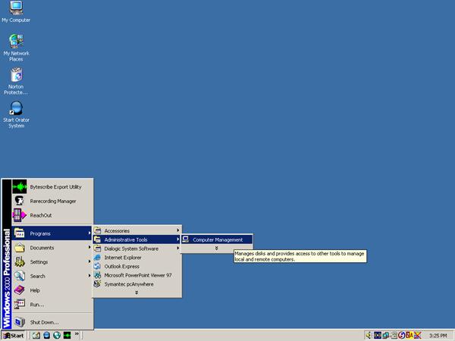
Task: Click the Search magnifier icon
Action: pos(20,276)
